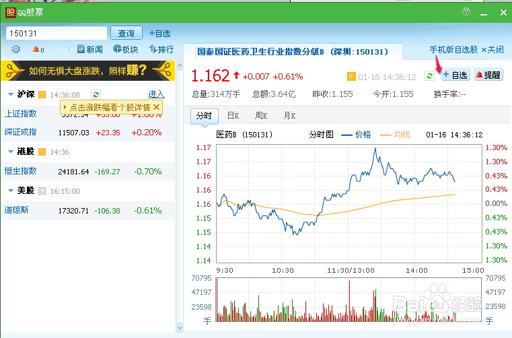This screenshot has height=338, width=512.
Task: Click the 提醒 alert button
Action: click(x=488, y=75)
